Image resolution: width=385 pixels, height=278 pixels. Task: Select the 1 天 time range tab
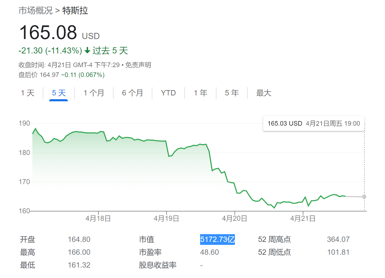point(28,93)
